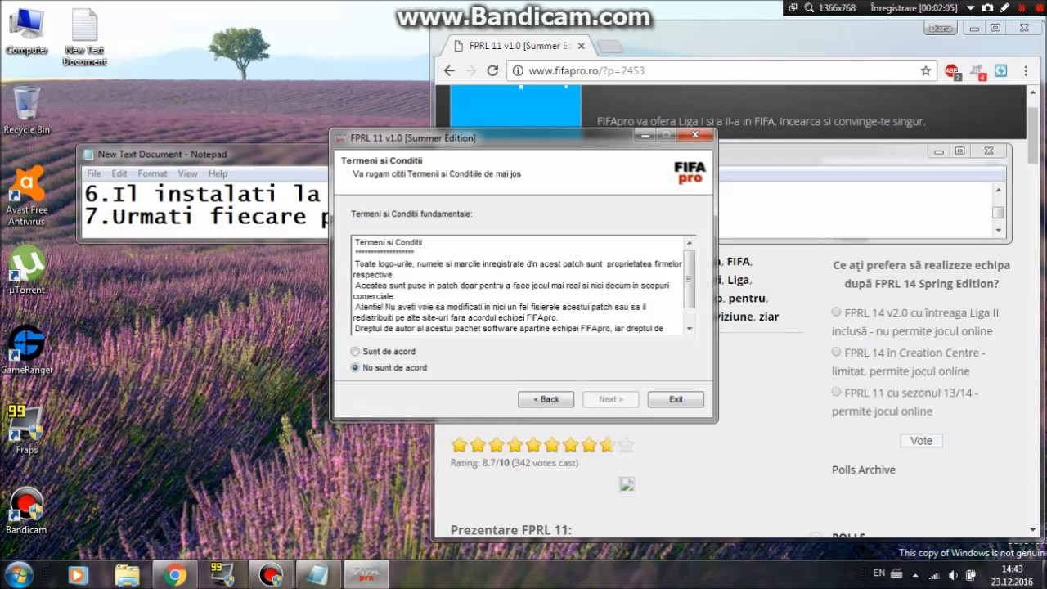This screenshot has height=589, width=1047.
Task: Bookmark this page with the star
Action: (926, 70)
